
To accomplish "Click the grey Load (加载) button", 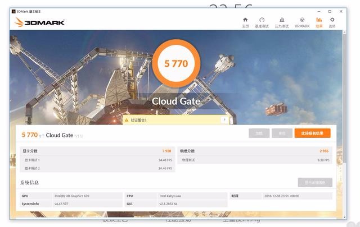I will point(259,133).
